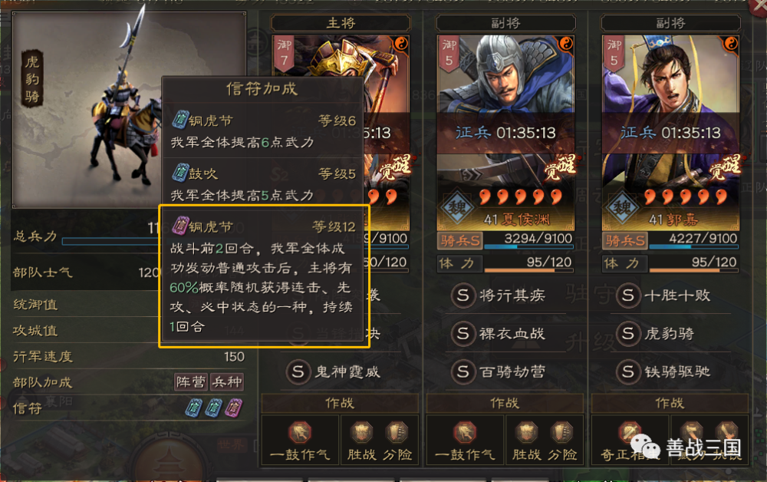Open the 阵营 troop bonus tag

click(191, 381)
